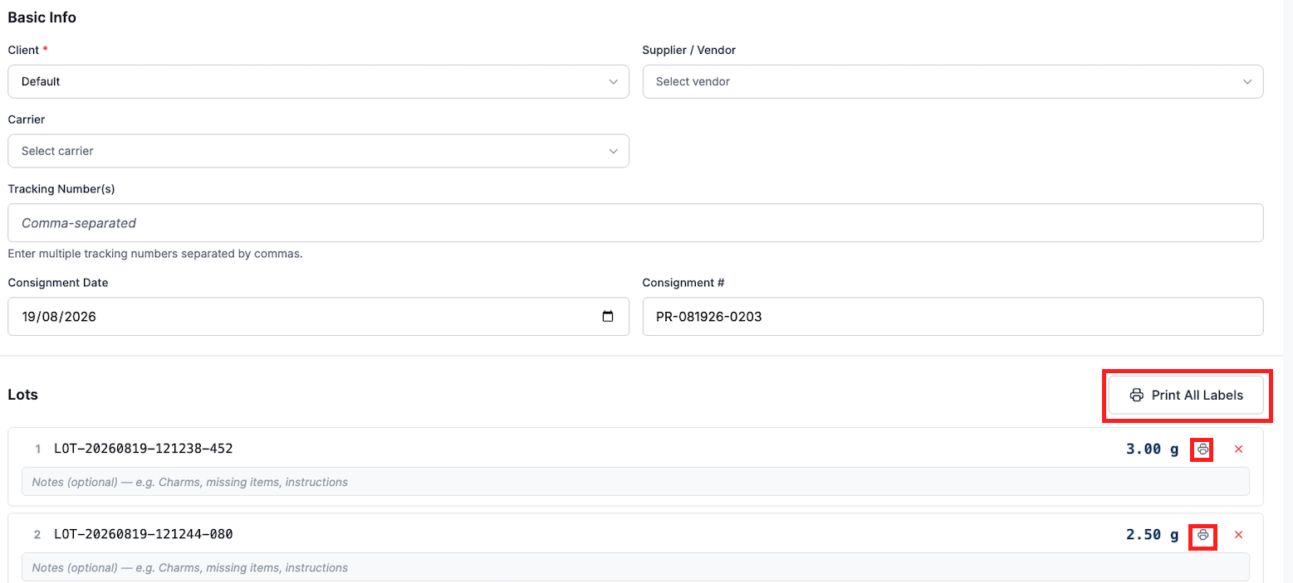Delete lot 2 using red X icon

[1238, 535]
